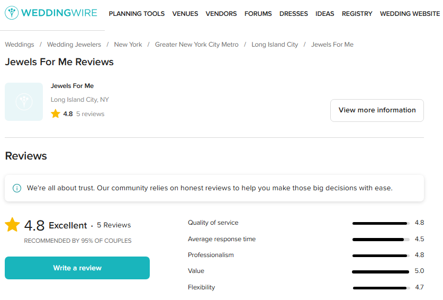Click the View more information button
The height and width of the screenshot is (300, 443).
[x=377, y=110]
